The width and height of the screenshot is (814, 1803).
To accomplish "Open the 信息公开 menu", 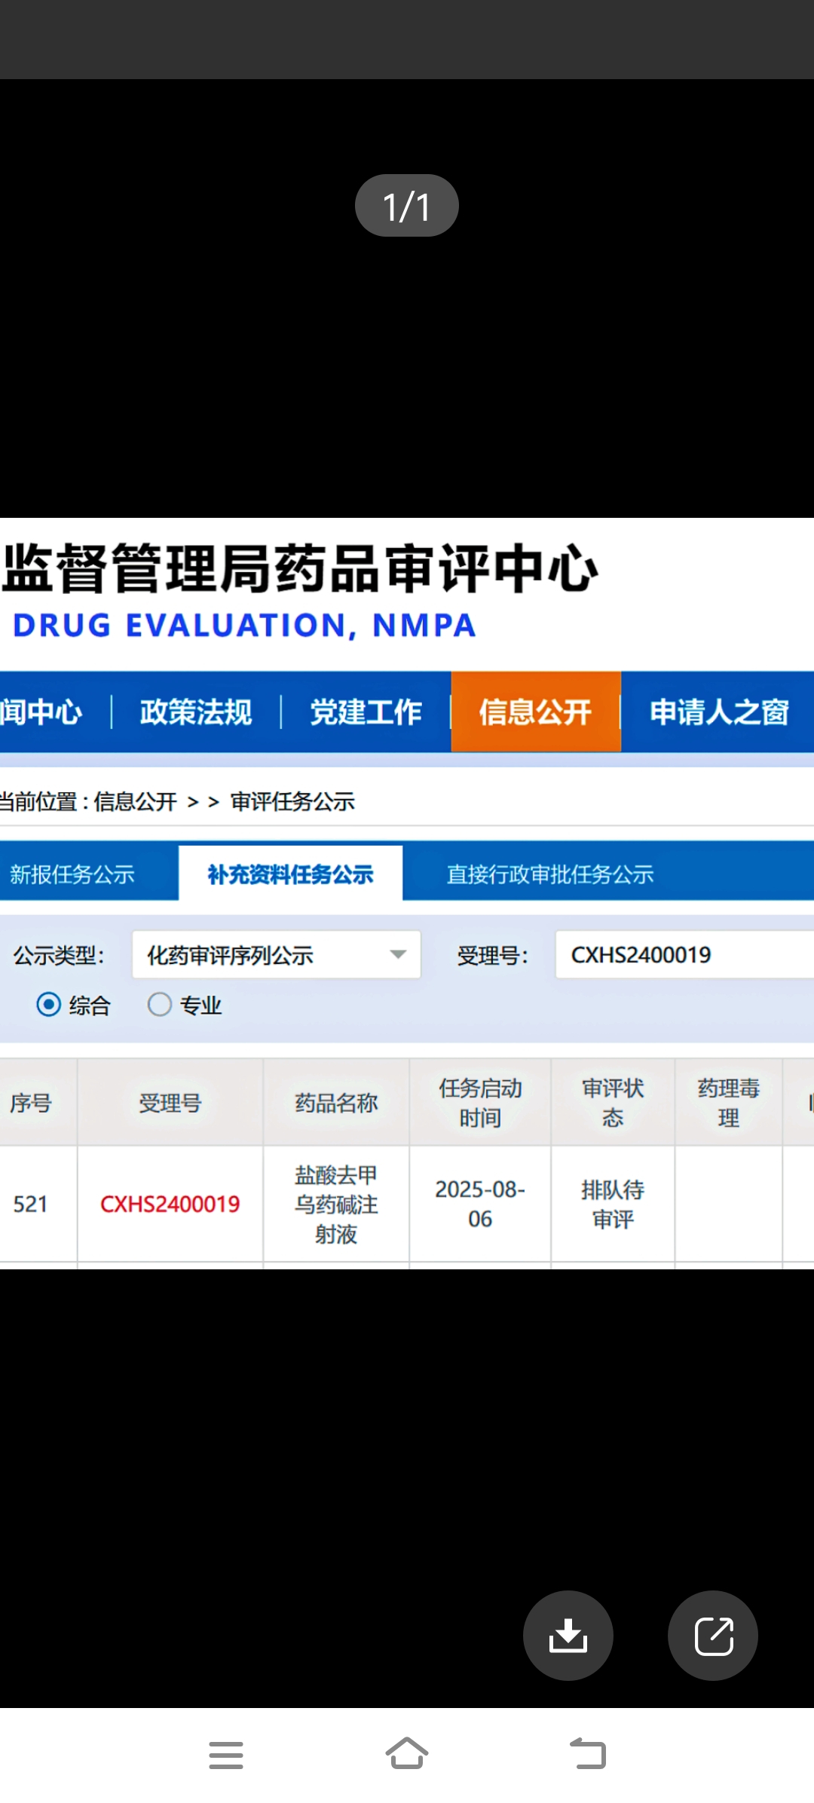I will click(536, 712).
